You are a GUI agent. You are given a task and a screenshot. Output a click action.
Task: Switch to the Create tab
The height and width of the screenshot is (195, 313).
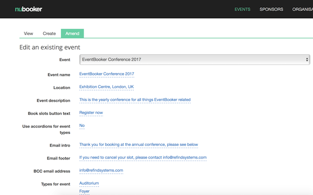[49, 33]
